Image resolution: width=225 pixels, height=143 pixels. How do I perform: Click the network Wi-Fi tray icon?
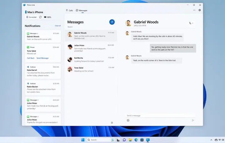[220, 140]
